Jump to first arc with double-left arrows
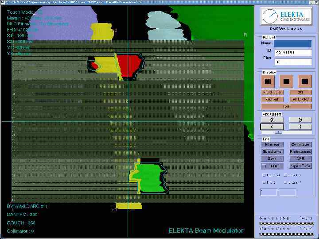 click(x=272, y=119)
